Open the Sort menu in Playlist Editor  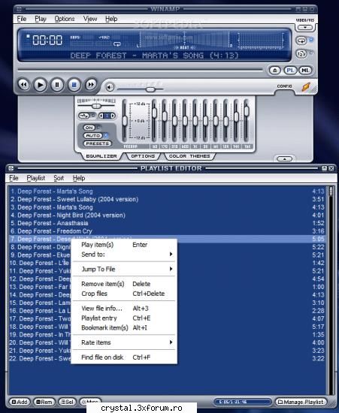point(59,178)
